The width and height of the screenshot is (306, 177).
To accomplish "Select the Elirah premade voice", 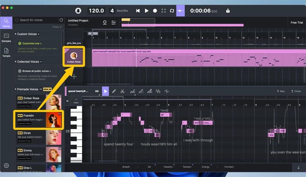I will [x=39, y=137].
